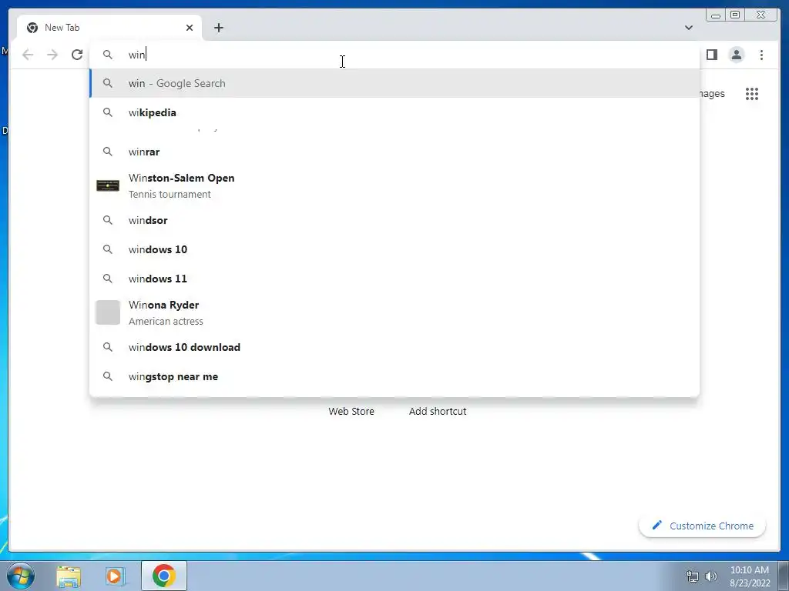Open Windows Explorer from the taskbar
This screenshot has height=591, width=789.
pyautogui.click(x=69, y=576)
